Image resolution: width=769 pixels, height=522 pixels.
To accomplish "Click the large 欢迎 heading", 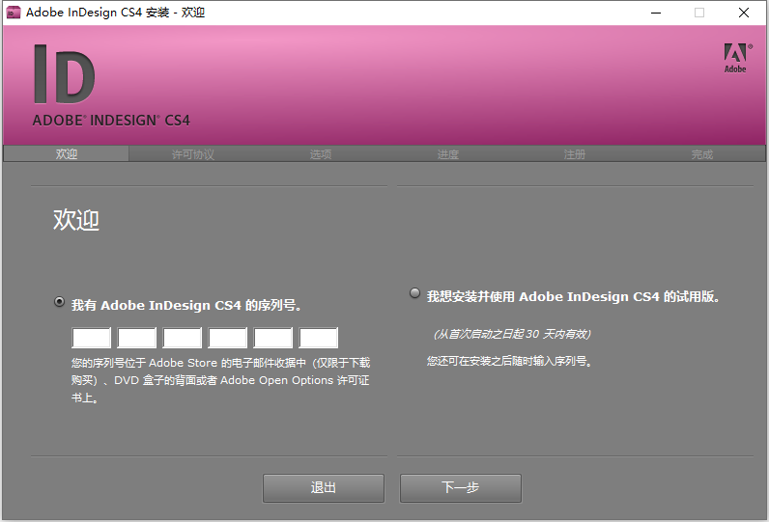I will coord(76,220).
